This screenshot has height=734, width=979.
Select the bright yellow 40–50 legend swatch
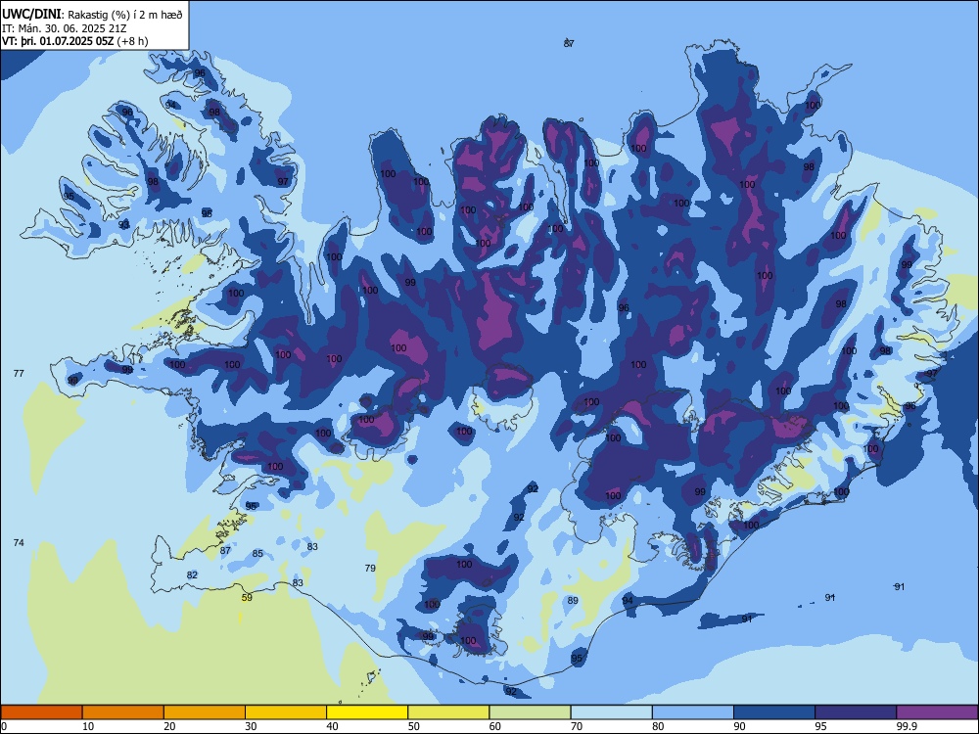(367, 712)
